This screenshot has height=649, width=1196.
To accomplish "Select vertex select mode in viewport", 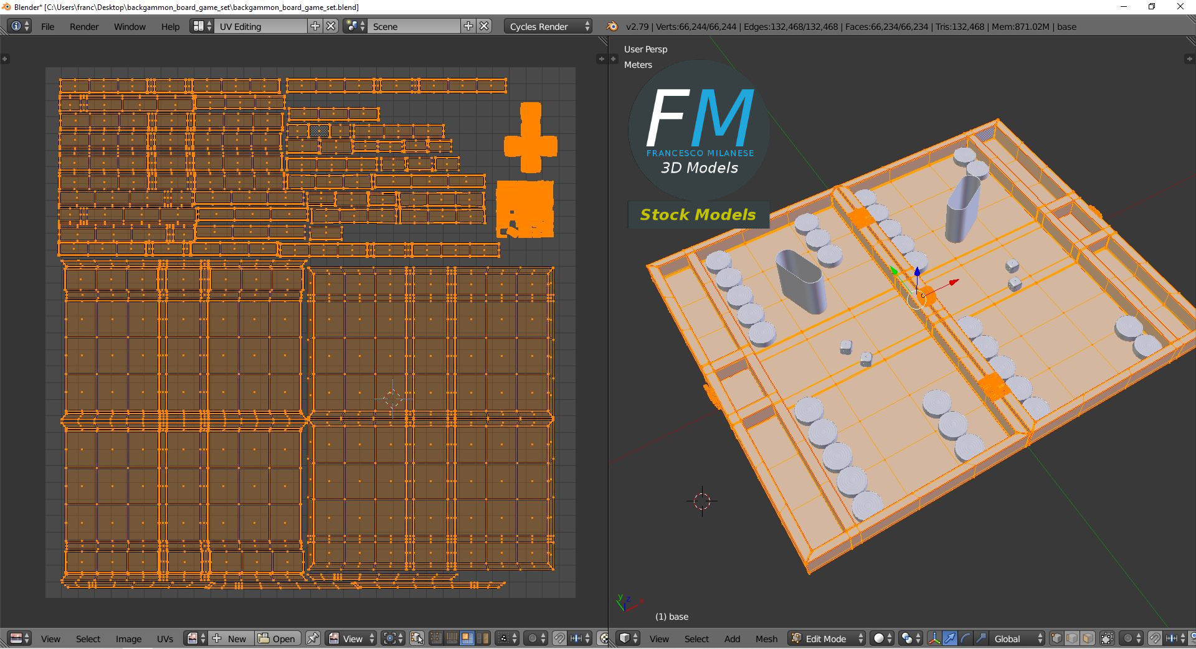I will [1056, 638].
